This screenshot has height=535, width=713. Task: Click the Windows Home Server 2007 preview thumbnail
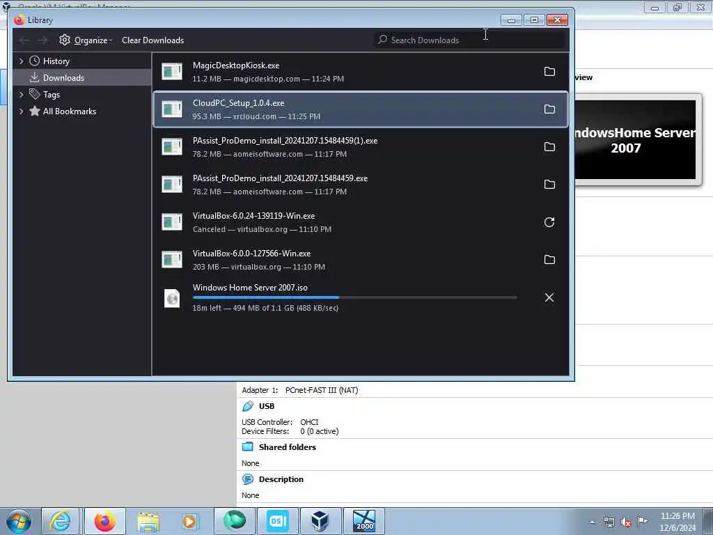(635, 140)
